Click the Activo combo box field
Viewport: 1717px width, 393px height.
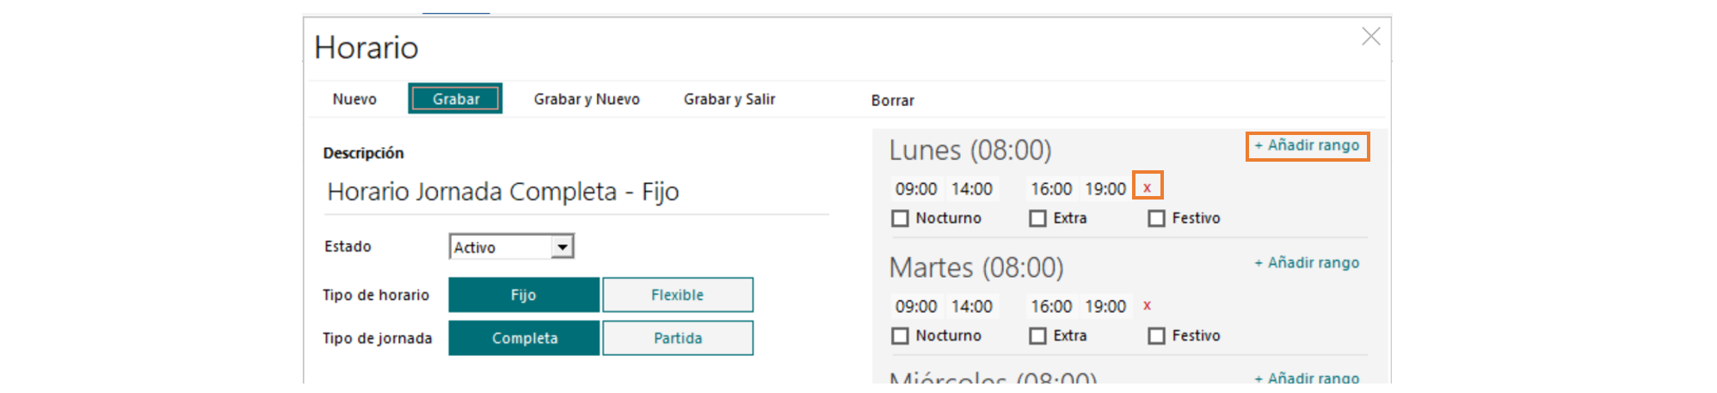(511, 247)
